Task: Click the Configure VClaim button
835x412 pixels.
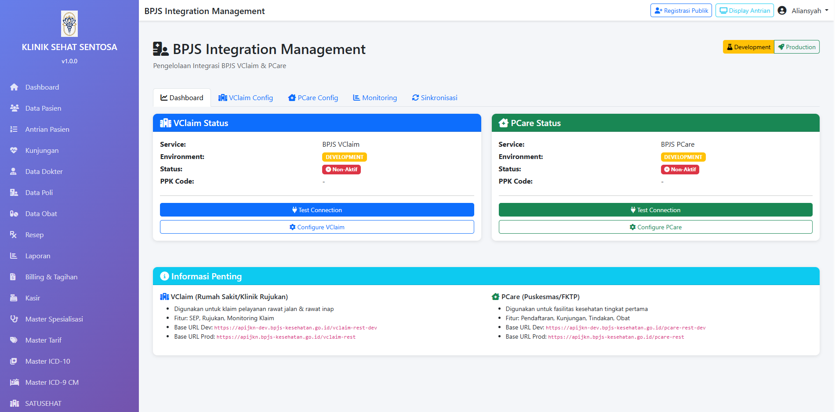Action: [317, 227]
